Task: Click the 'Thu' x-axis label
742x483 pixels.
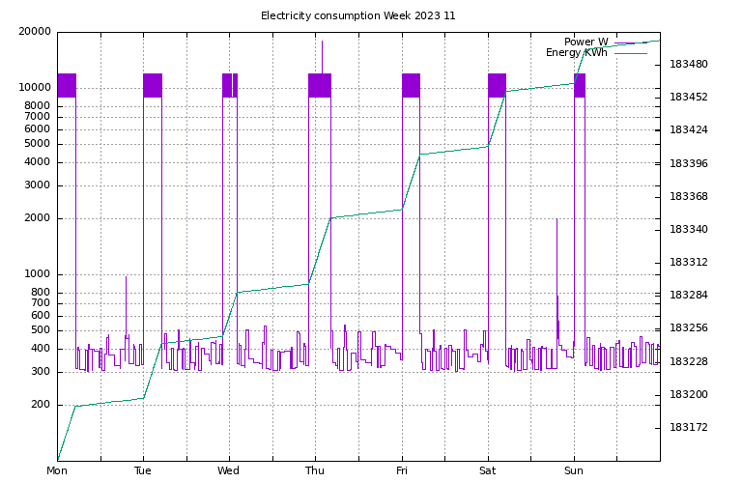Action: point(315,471)
